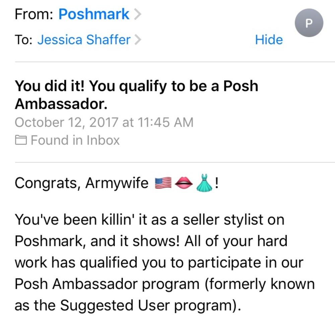Select the bold email subject line
The height and width of the screenshot is (335, 335).
(x=136, y=95)
